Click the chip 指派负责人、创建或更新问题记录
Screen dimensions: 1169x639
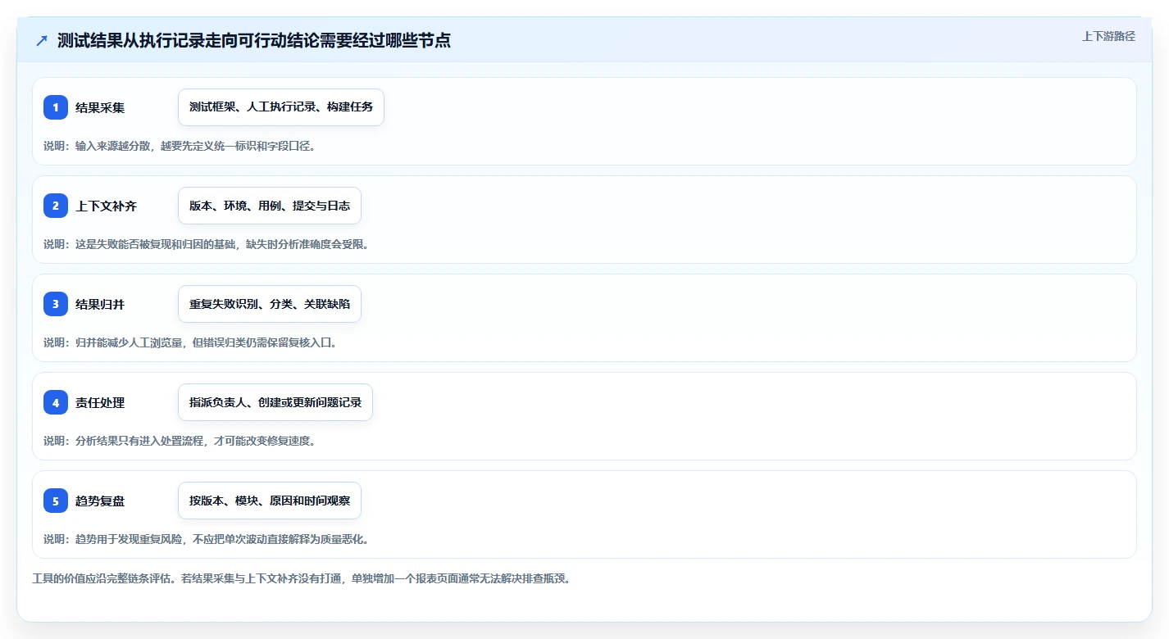tap(275, 402)
